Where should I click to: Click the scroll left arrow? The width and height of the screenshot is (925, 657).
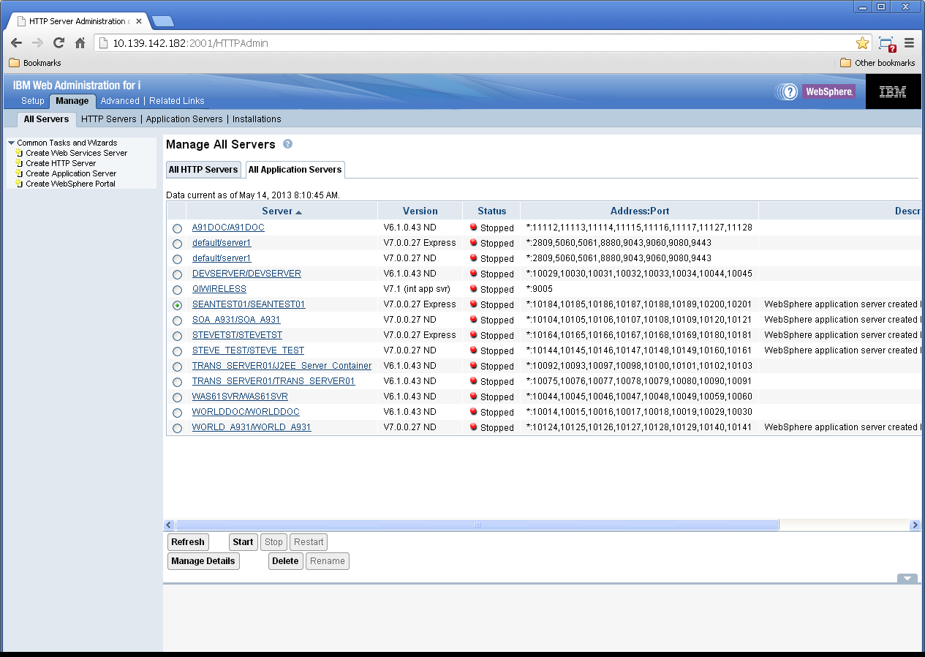[170, 525]
